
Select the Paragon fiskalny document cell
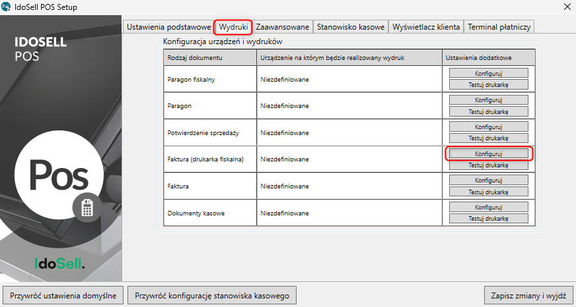click(210, 79)
